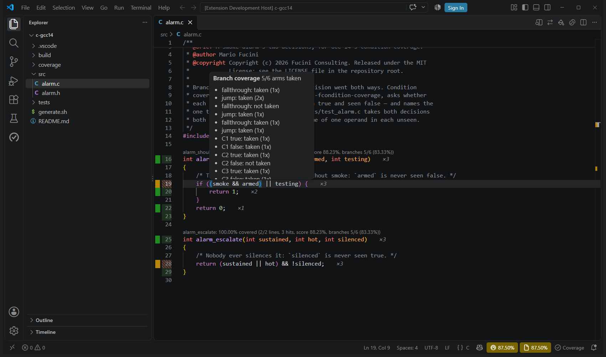Open the Selection menu
The image size is (606, 357).
pyautogui.click(x=63, y=7)
